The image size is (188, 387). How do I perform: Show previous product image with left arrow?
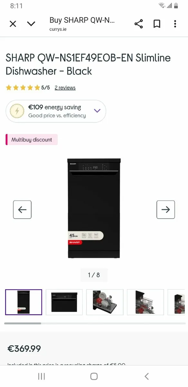22,210
